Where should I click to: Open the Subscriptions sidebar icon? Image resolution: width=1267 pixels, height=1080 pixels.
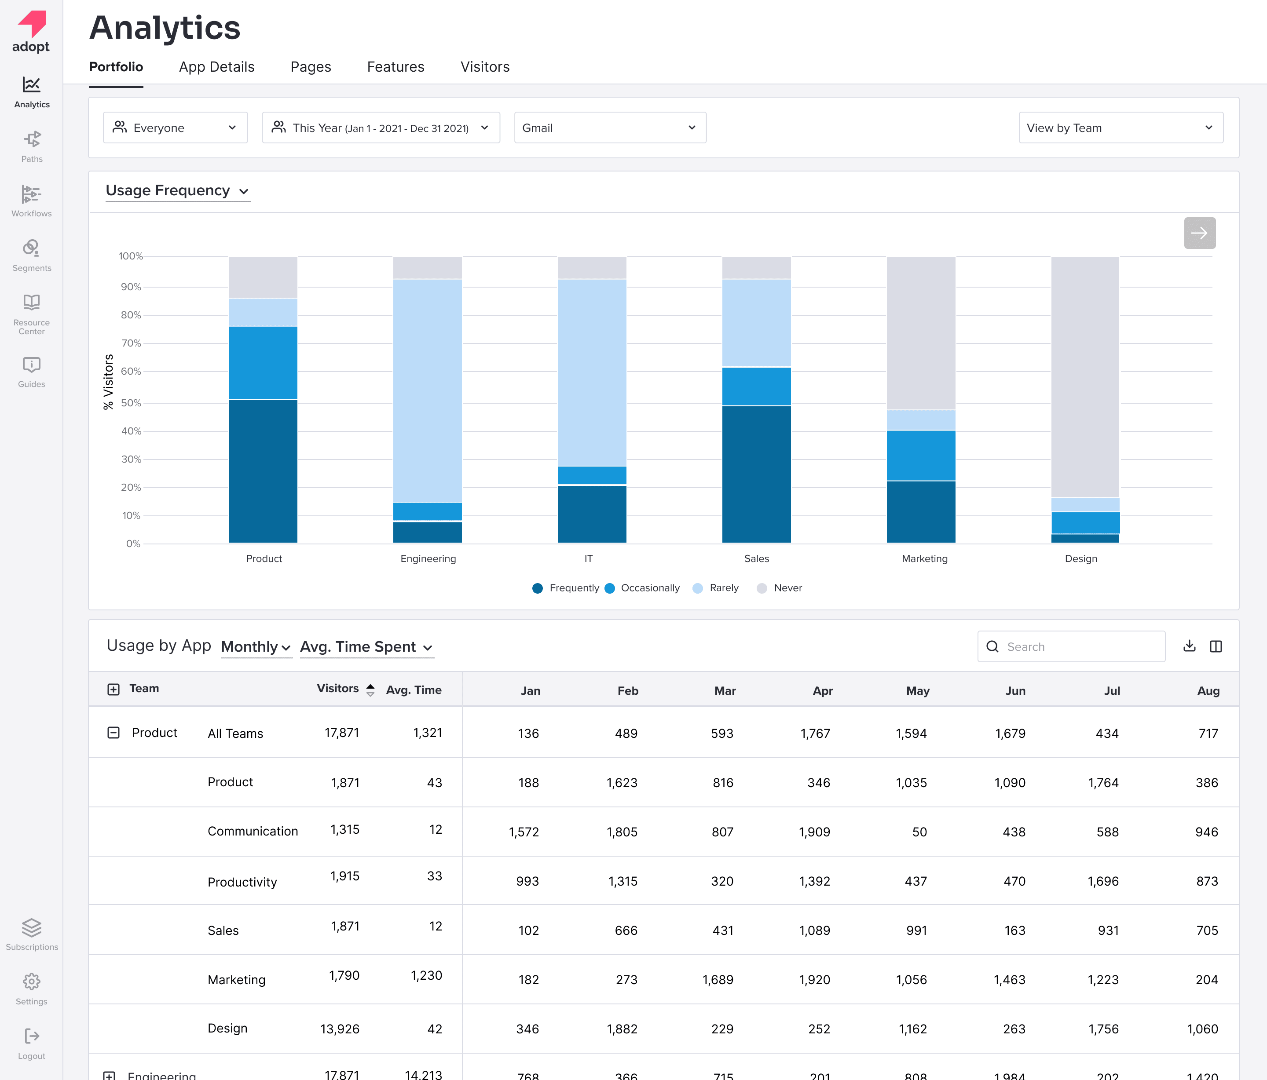(32, 927)
